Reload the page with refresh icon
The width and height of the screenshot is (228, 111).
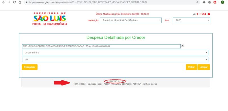coord(14,2)
